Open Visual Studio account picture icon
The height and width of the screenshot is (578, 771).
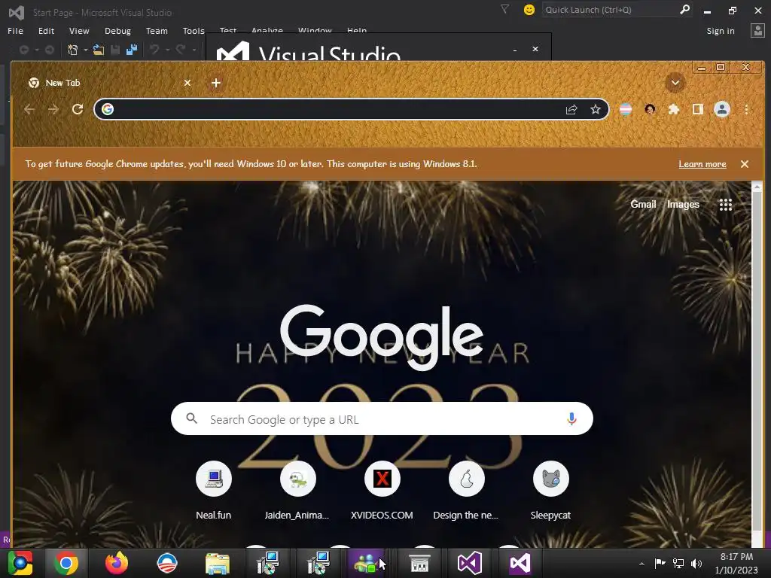(757, 30)
